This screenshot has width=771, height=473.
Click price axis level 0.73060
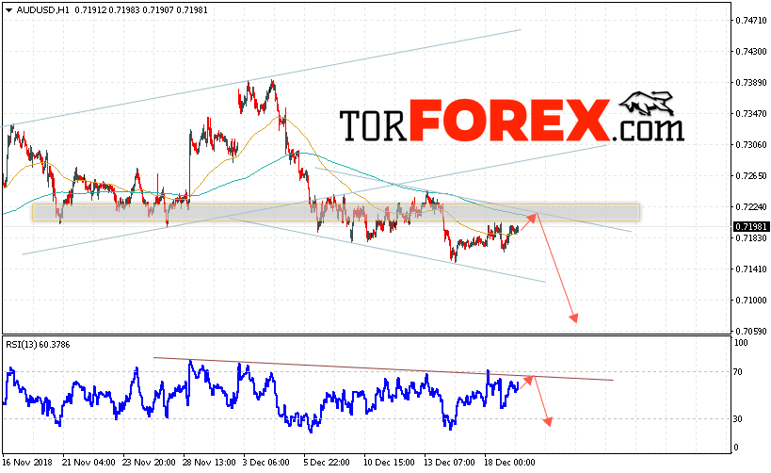tap(751, 145)
